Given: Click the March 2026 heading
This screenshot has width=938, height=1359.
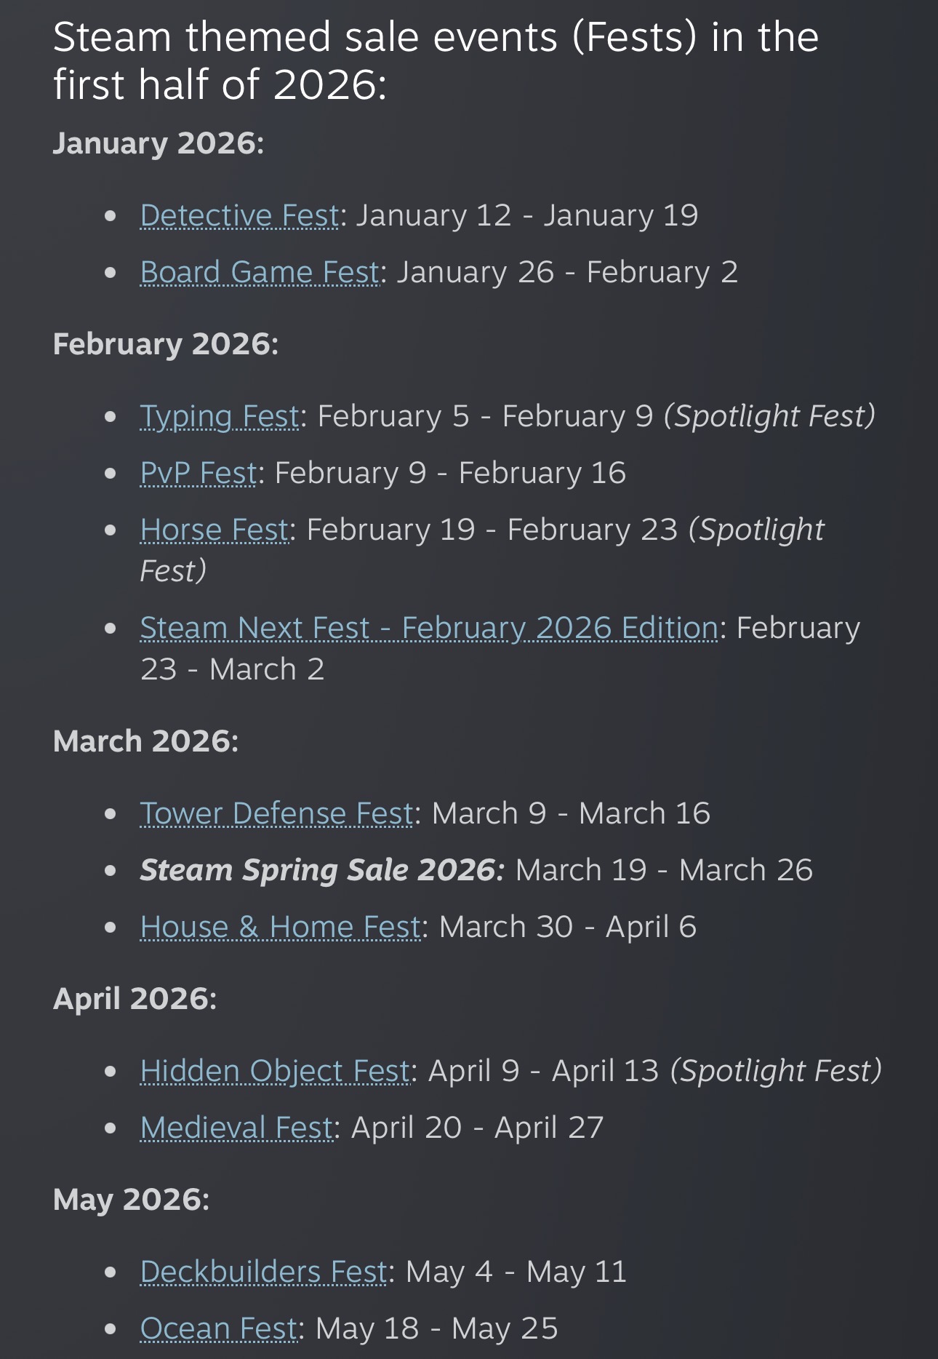Looking at the screenshot, I should (x=145, y=741).
